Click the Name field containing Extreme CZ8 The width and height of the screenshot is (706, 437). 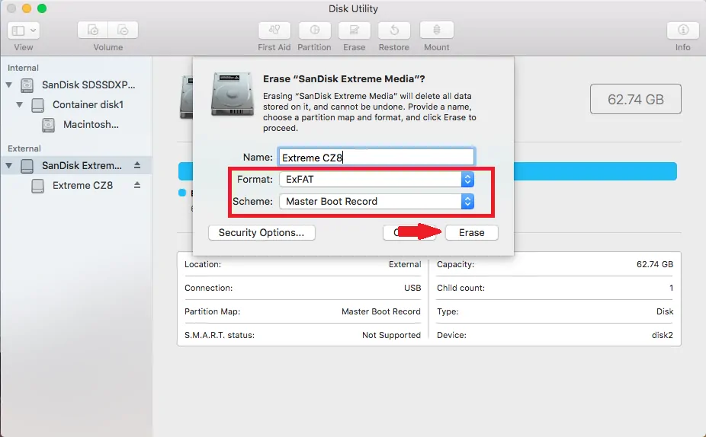click(x=377, y=158)
